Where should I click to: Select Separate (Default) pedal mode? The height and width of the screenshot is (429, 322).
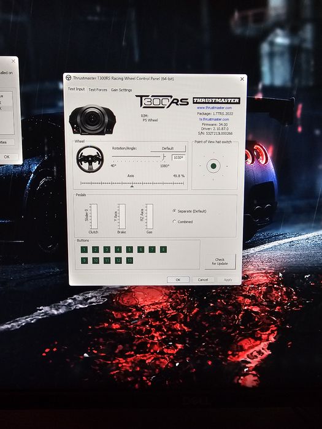click(190, 211)
